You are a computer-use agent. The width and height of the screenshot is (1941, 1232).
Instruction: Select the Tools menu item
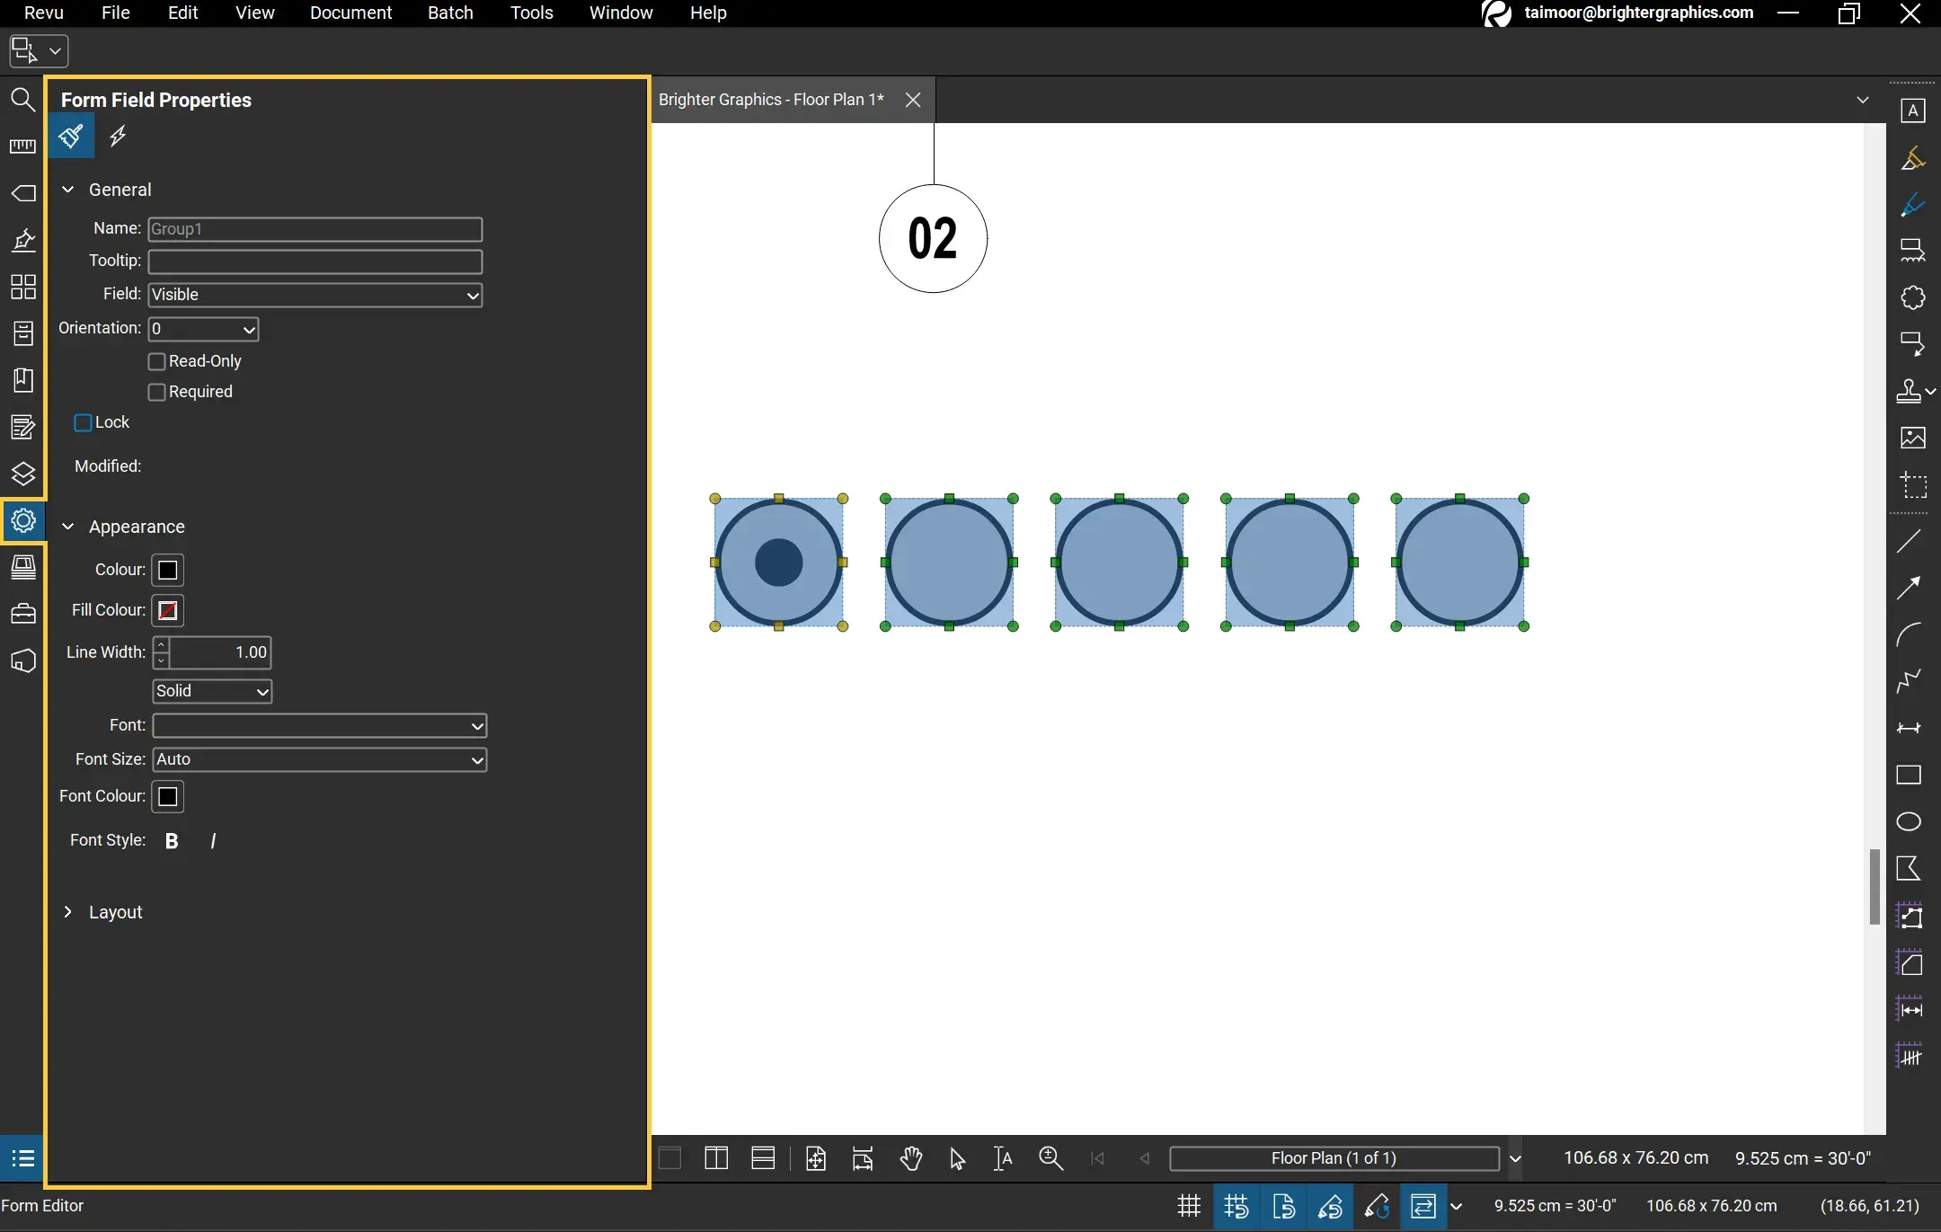(x=530, y=13)
